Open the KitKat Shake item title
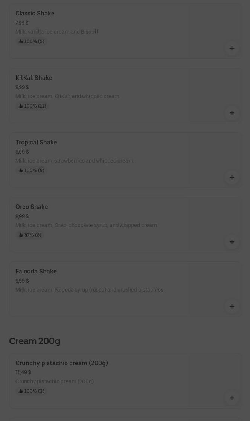250x421 pixels. point(34,78)
